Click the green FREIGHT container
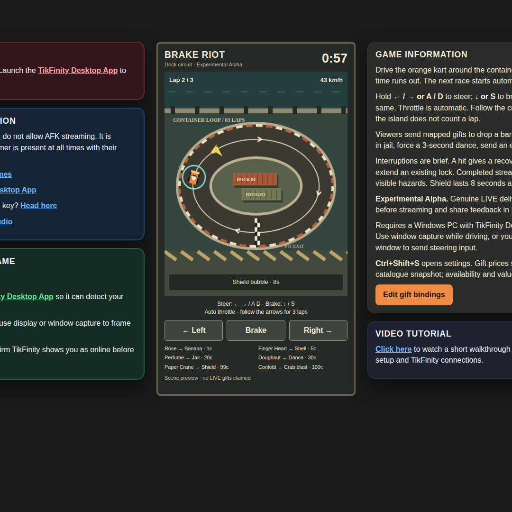 261,194
